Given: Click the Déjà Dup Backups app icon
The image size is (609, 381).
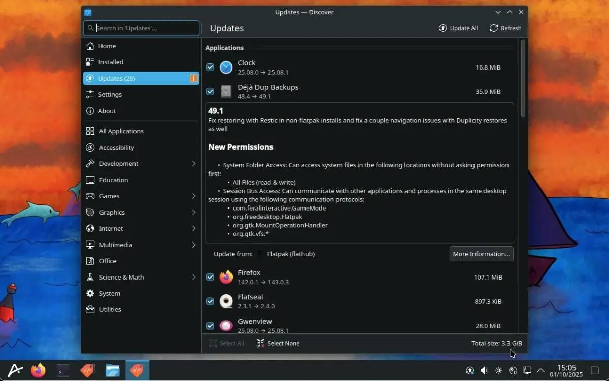Looking at the screenshot, I should [x=226, y=91].
